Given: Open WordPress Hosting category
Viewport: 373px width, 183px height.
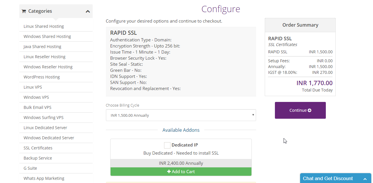Looking at the screenshot, I should 42,77.
